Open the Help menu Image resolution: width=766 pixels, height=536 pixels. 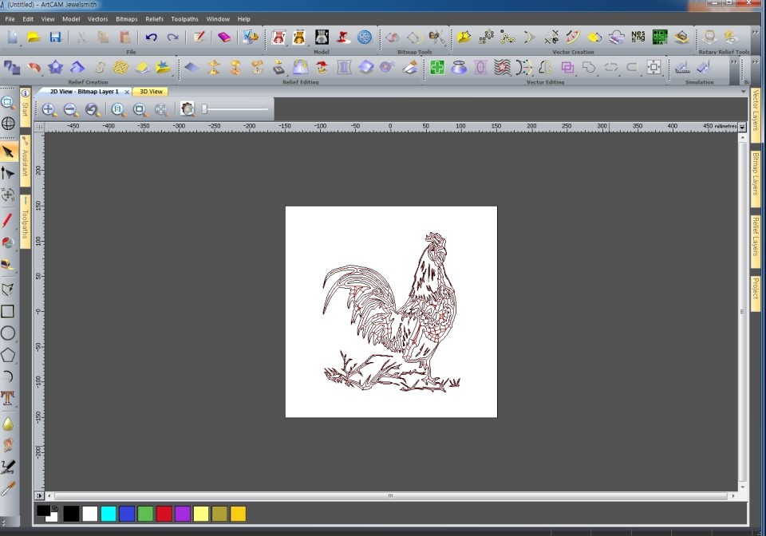(244, 19)
